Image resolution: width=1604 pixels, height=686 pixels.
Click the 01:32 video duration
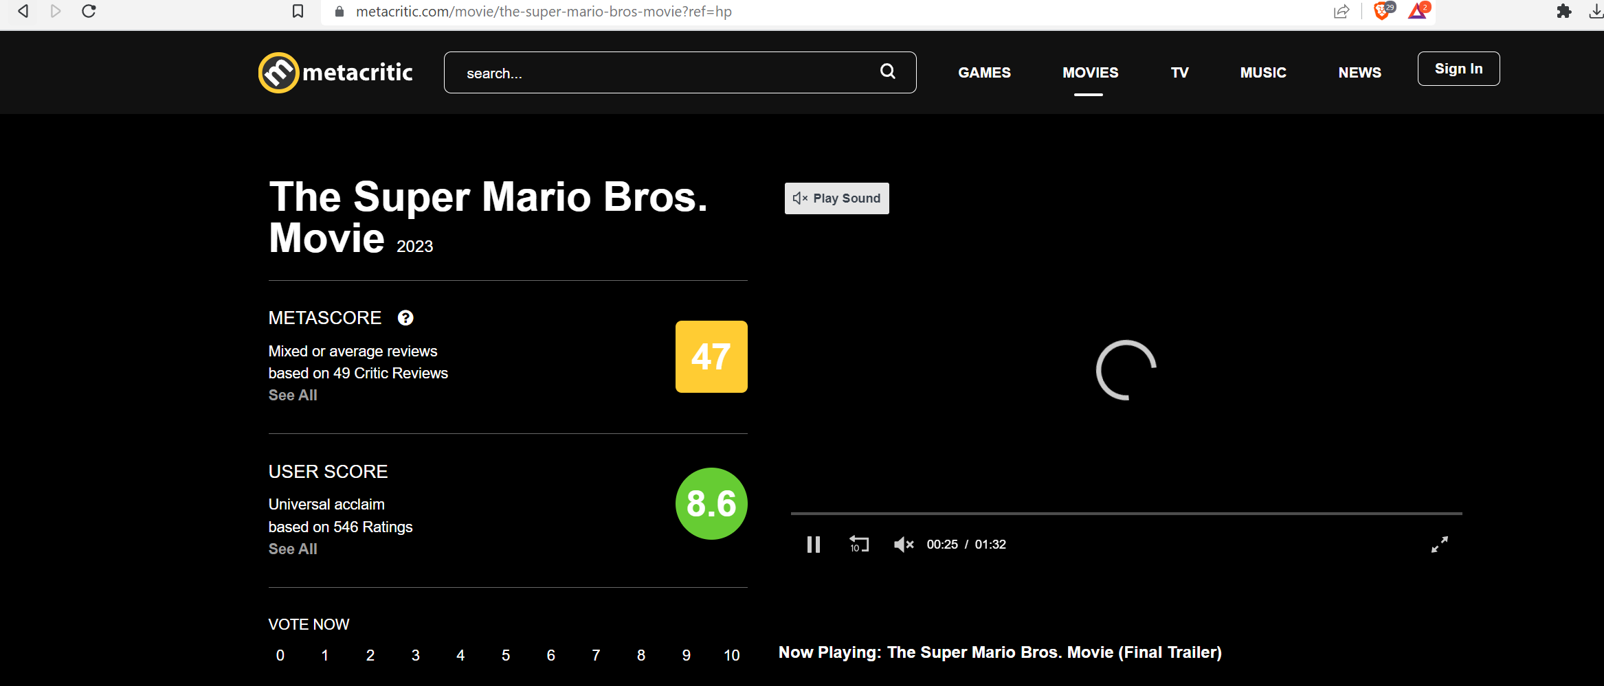(x=990, y=545)
